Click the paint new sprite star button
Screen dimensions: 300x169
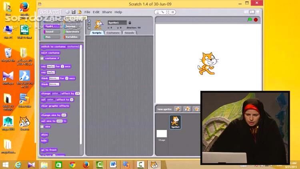(177, 109)
